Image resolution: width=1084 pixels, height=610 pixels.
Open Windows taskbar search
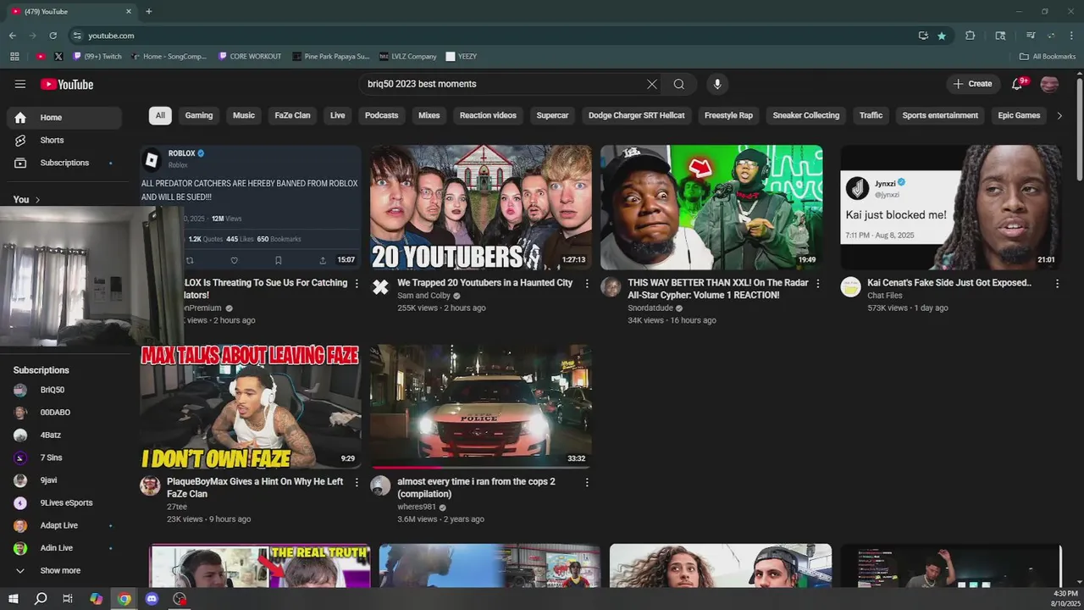pos(41,599)
